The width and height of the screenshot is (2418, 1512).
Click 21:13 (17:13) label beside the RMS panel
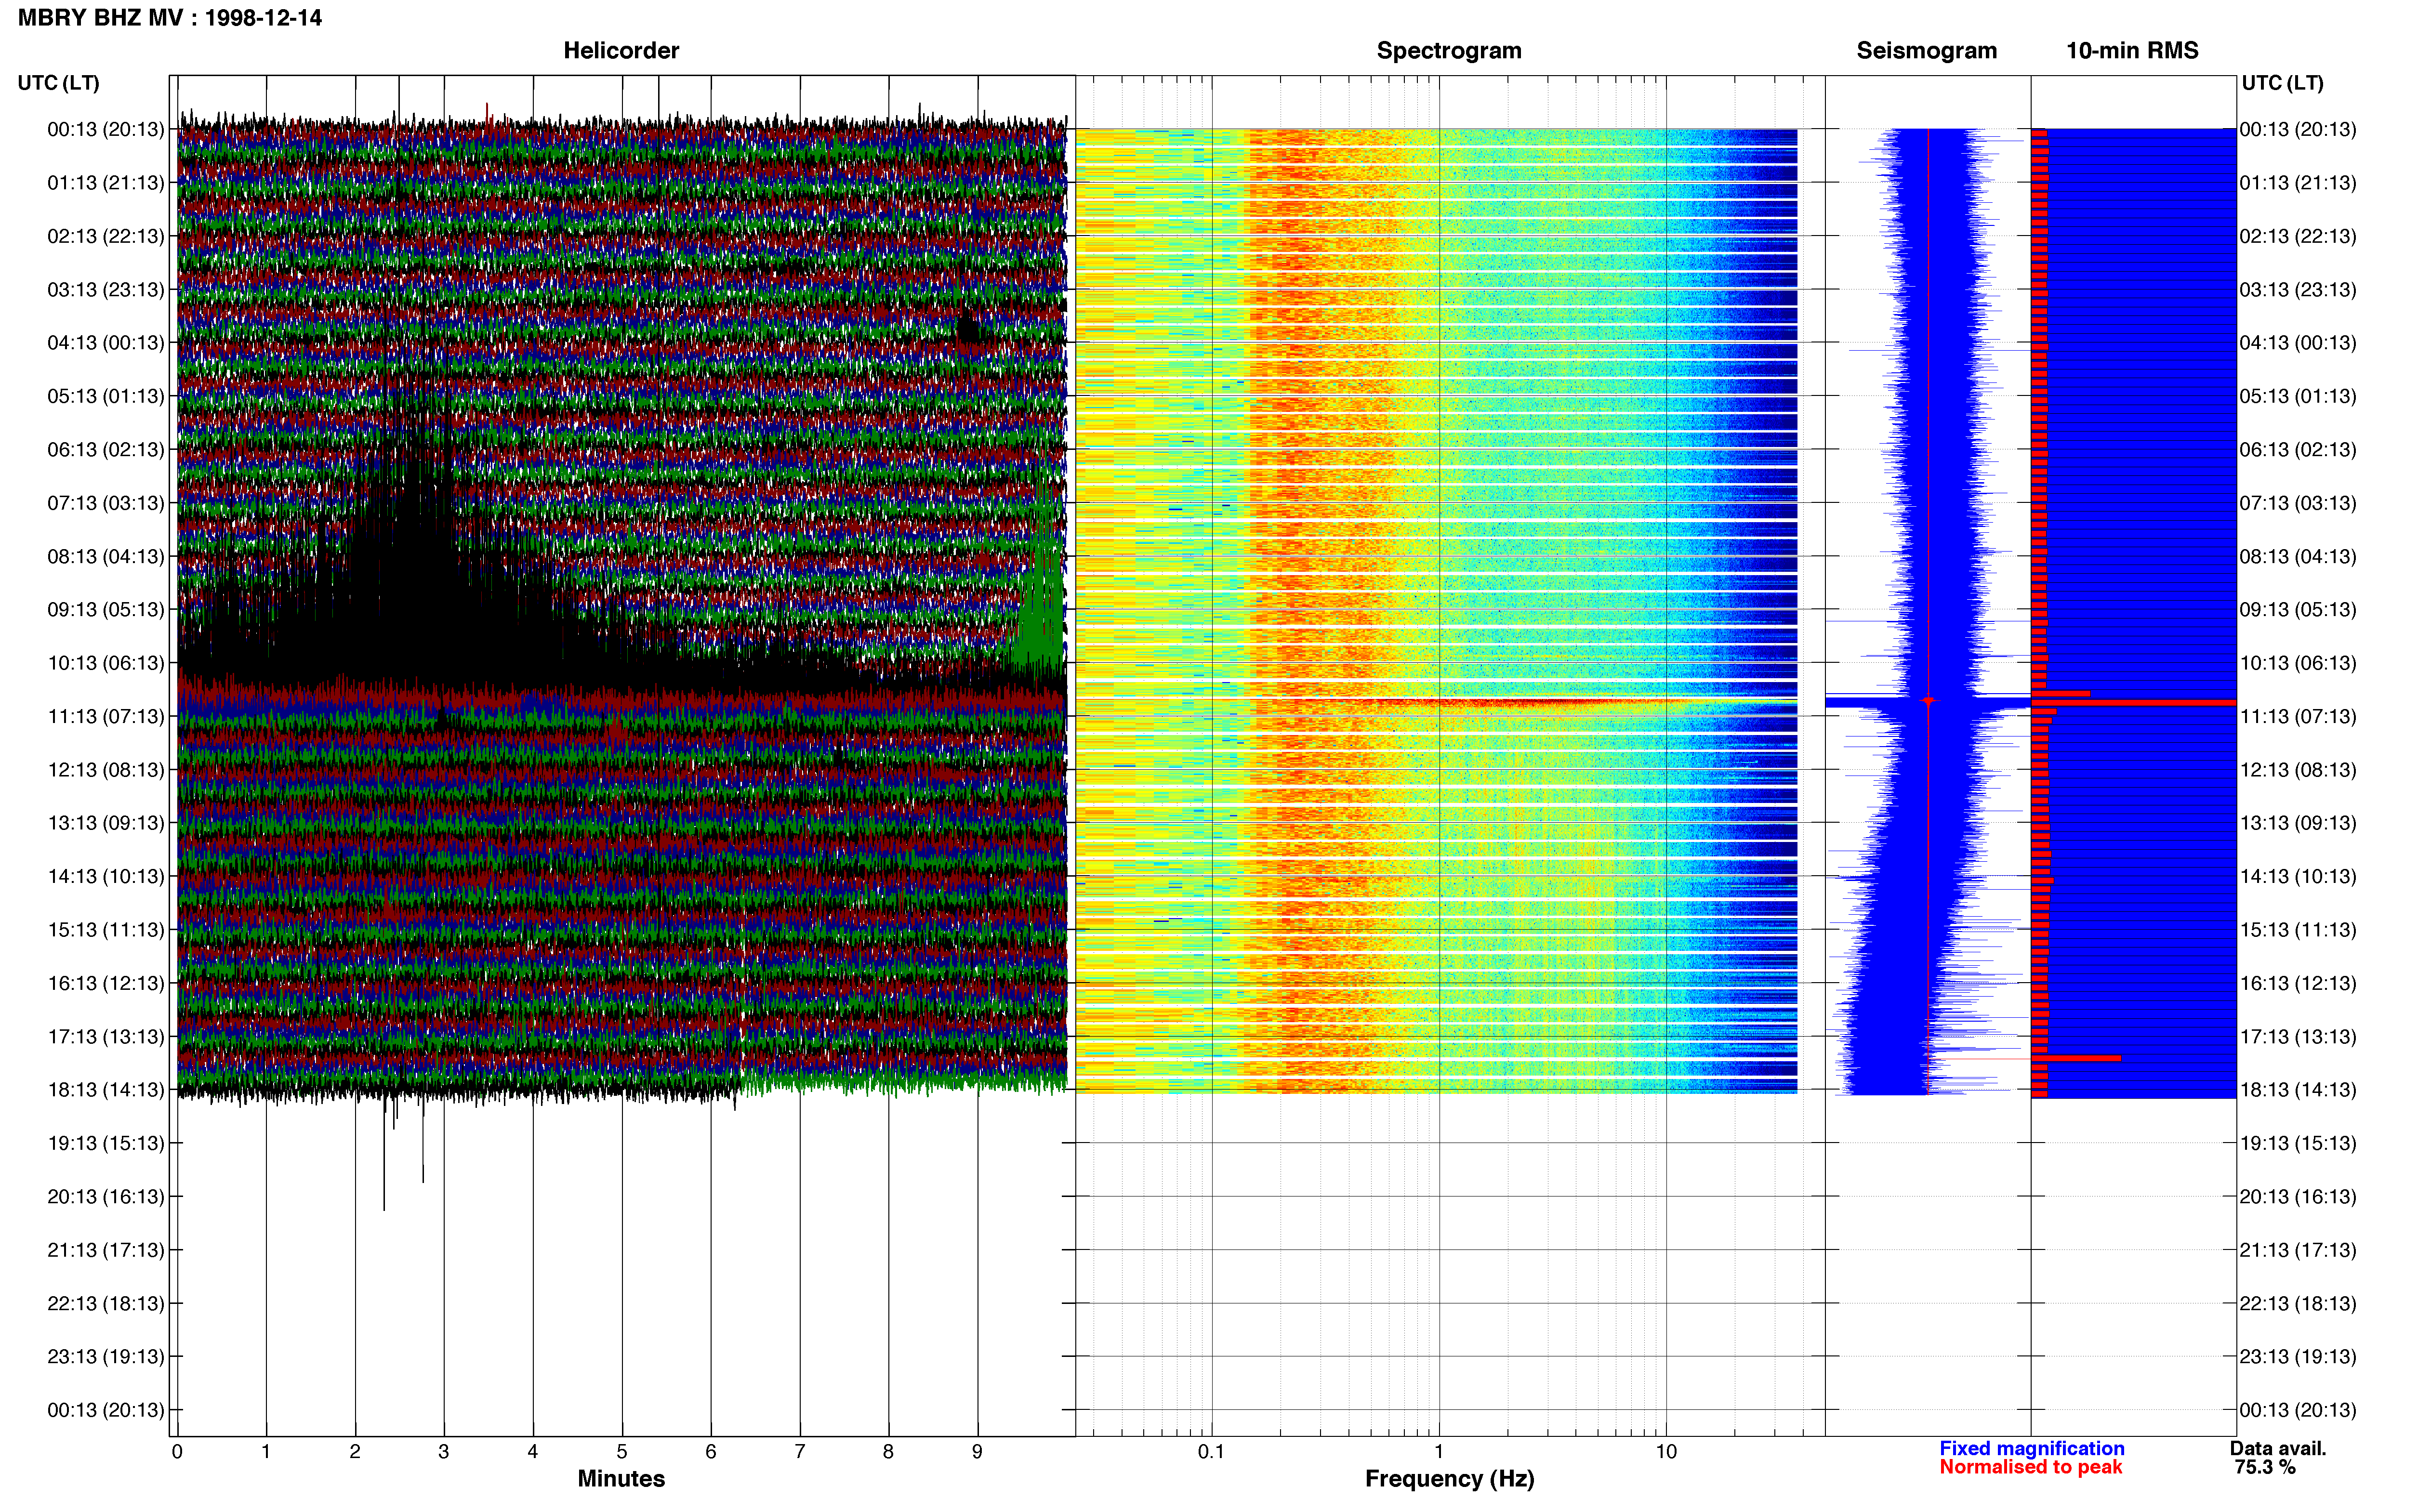point(2298,1250)
